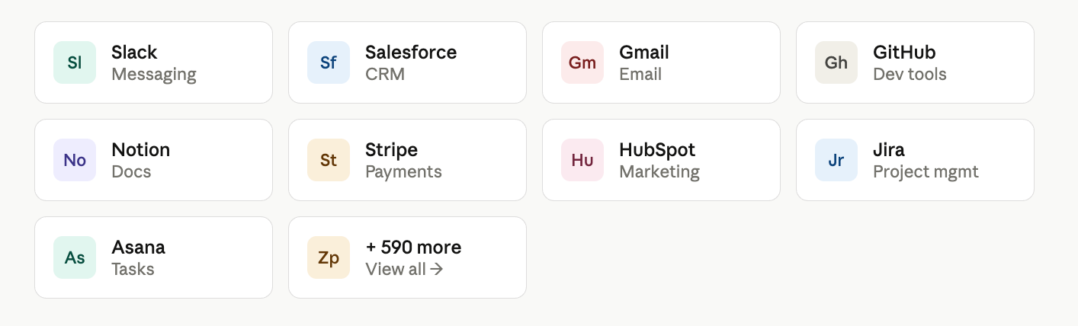Click the Notion "No" icon badge
The image size is (1078, 326).
(75, 160)
